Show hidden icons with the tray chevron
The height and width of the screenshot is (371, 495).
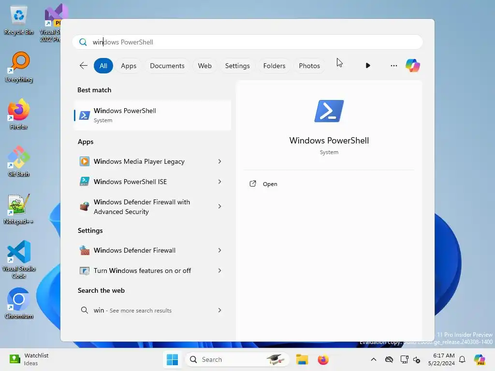pyautogui.click(x=374, y=359)
